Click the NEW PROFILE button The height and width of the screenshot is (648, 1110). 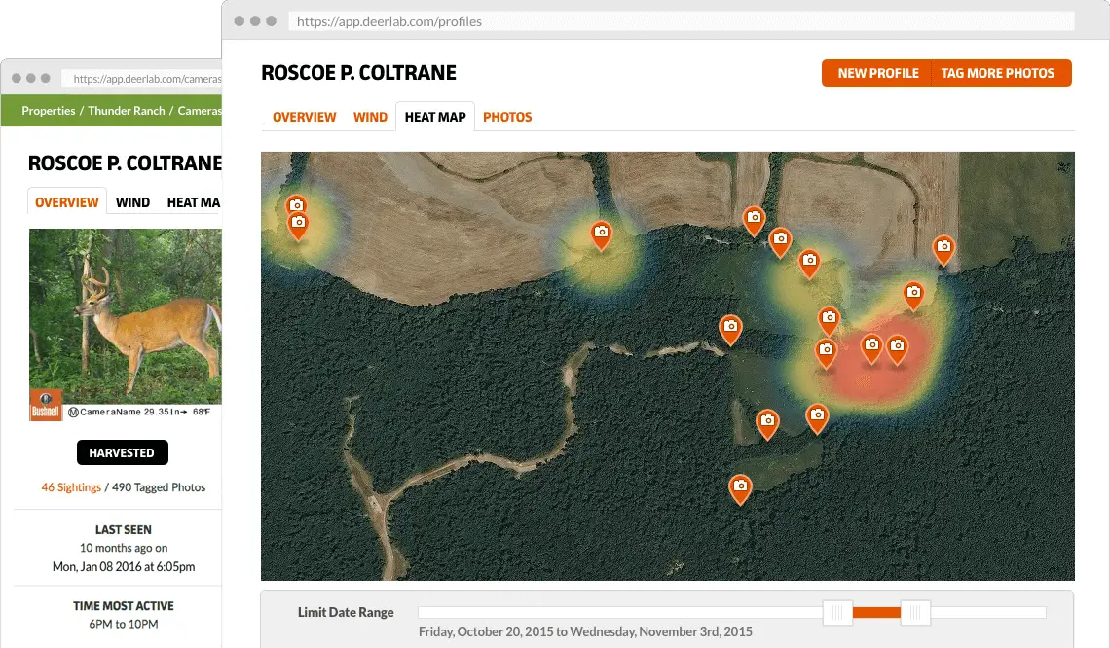coord(877,73)
